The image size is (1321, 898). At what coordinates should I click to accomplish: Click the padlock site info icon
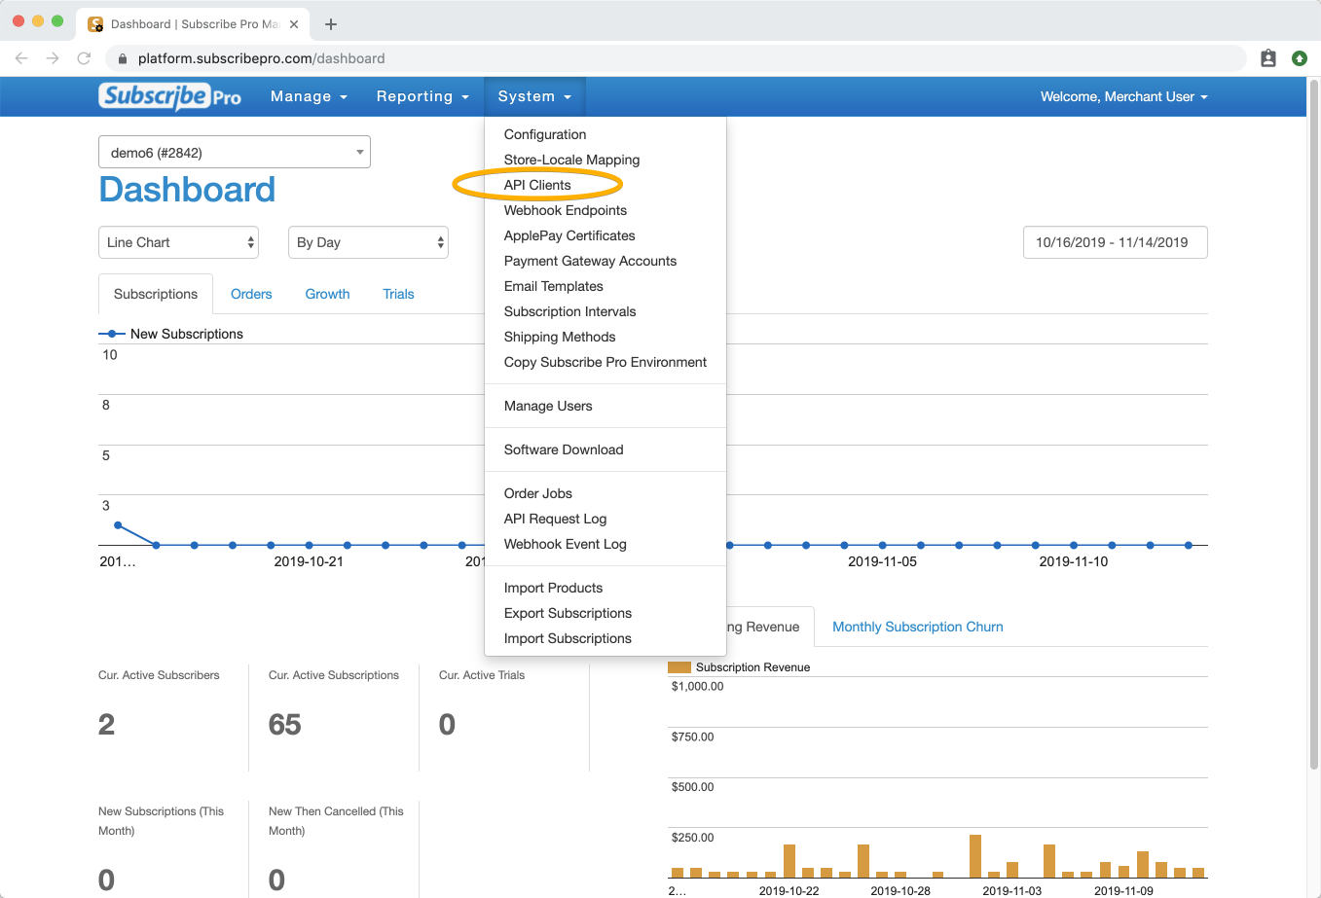coord(123,58)
